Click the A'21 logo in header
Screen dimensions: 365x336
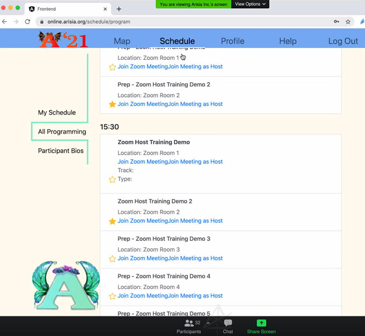(x=63, y=40)
